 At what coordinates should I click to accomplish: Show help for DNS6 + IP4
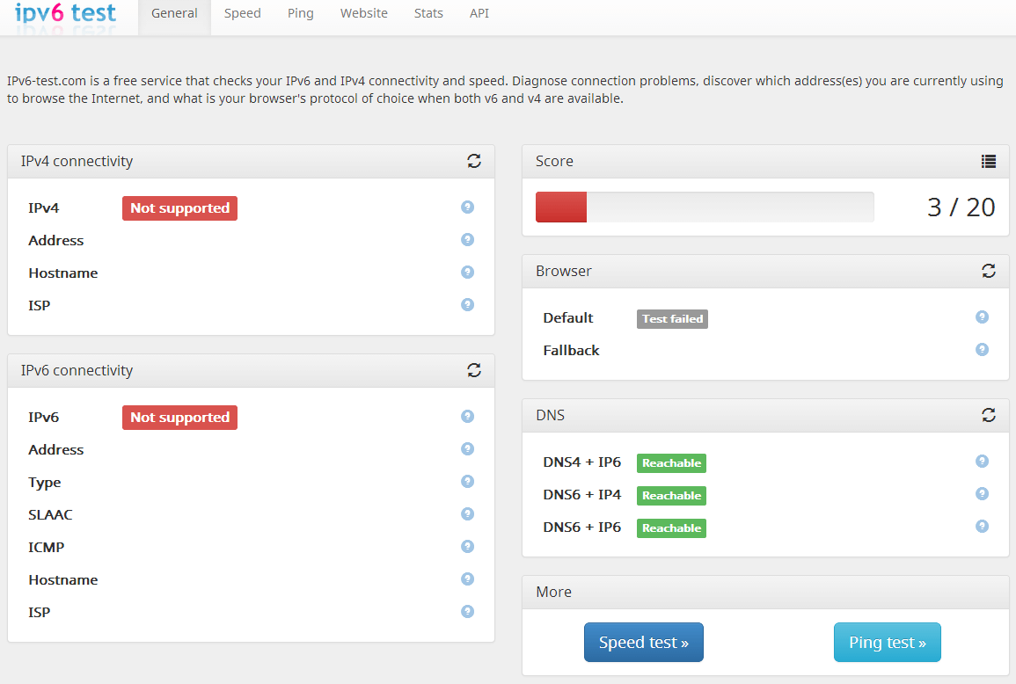[983, 494]
